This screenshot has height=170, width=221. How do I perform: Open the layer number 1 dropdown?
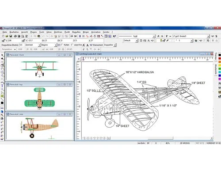[191, 41]
